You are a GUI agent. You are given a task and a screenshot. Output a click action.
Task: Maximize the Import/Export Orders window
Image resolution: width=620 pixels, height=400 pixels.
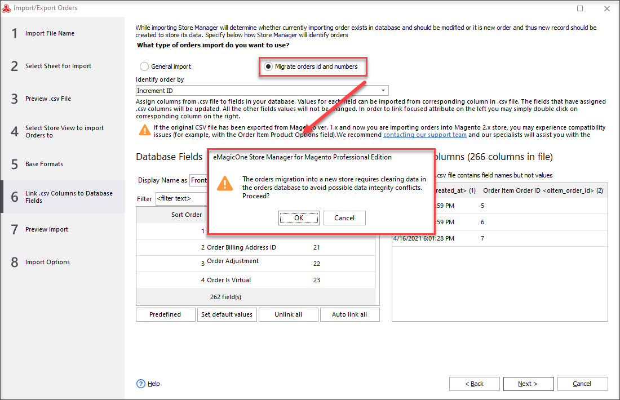pyautogui.click(x=579, y=8)
